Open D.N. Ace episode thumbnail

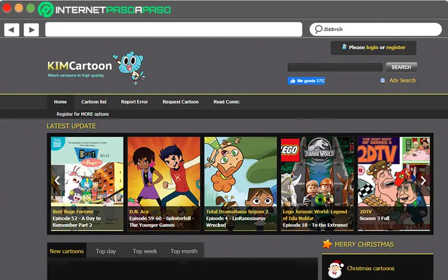164,184
